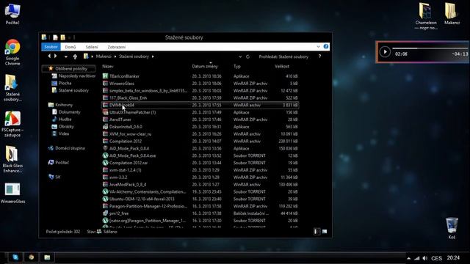Select the 117_Black_Glass_Enh archive icon
470x264 pixels.
[x=105, y=98]
